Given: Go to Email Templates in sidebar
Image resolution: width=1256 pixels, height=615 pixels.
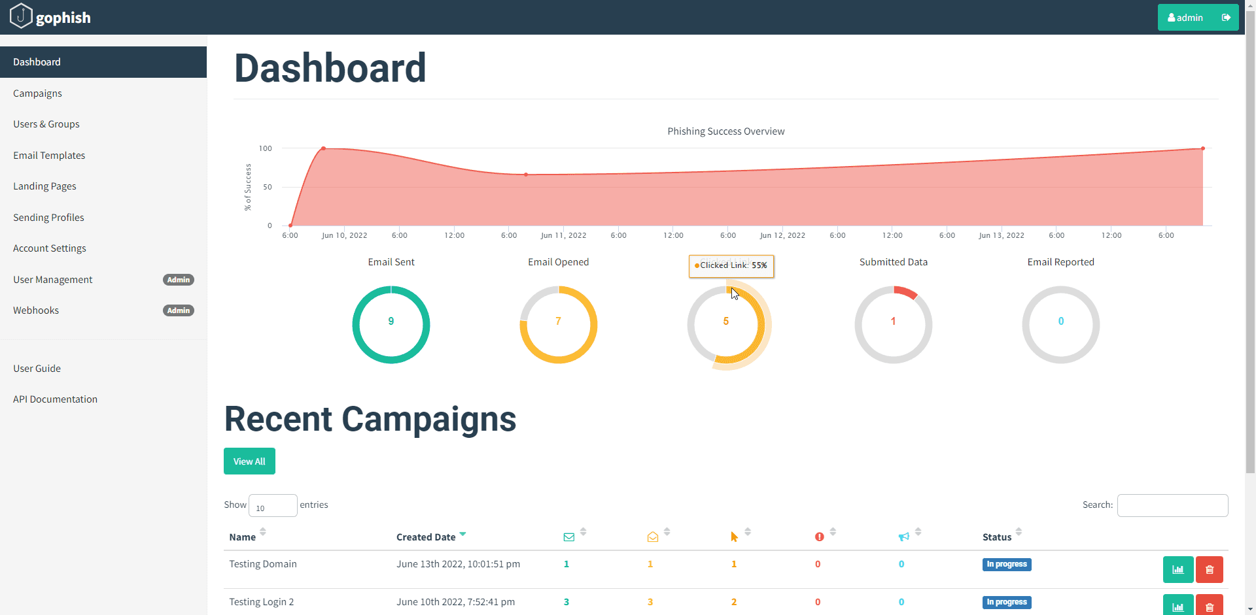Looking at the screenshot, I should tap(49, 156).
